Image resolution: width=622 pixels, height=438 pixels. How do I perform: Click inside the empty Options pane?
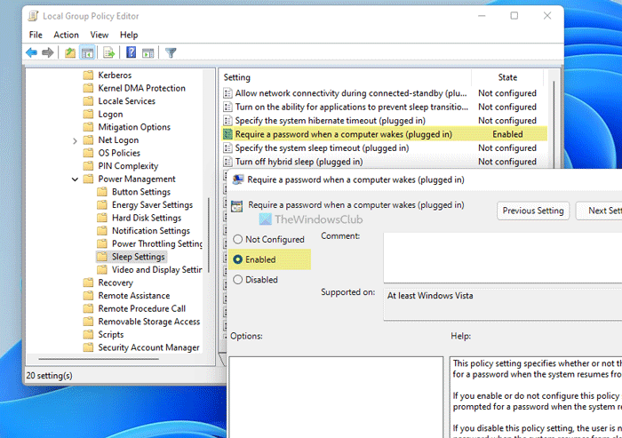(x=336, y=397)
